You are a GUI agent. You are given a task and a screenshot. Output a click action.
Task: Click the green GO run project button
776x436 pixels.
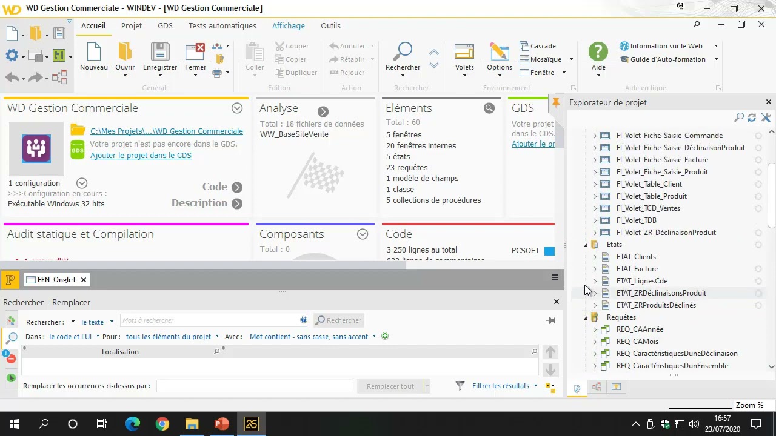59,56
